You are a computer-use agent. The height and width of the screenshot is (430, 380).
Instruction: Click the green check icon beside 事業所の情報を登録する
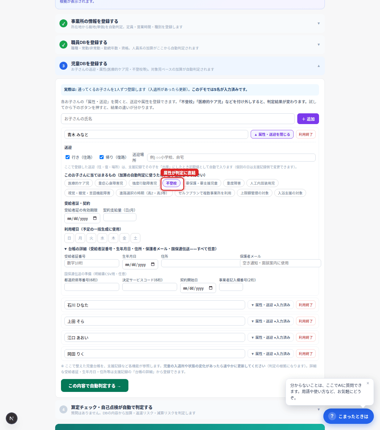coord(63,23)
